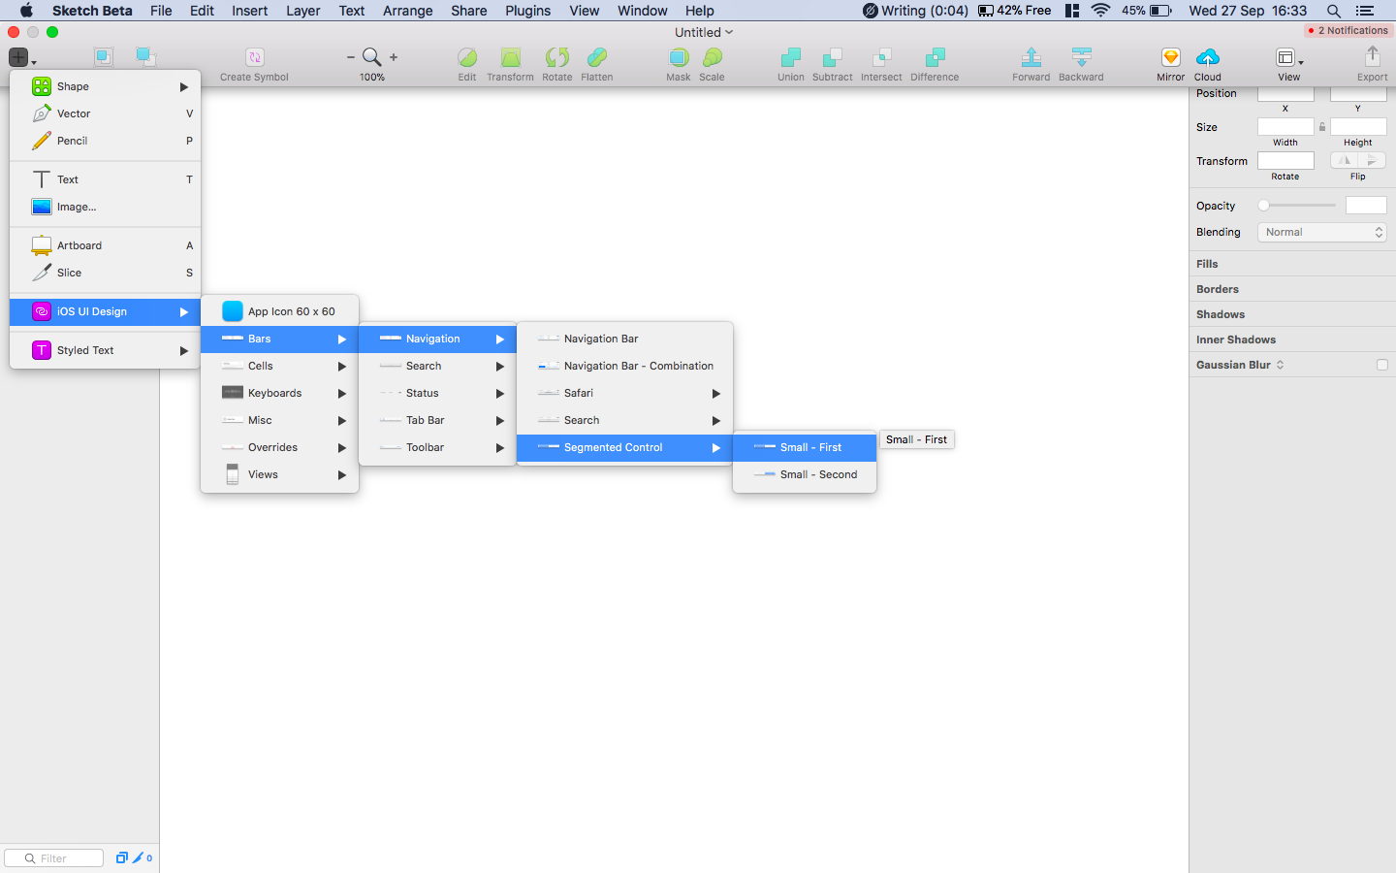Click the Rotate transform field
Screen dimensions: 1396x873
pyautogui.click(x=1285, y=160)
